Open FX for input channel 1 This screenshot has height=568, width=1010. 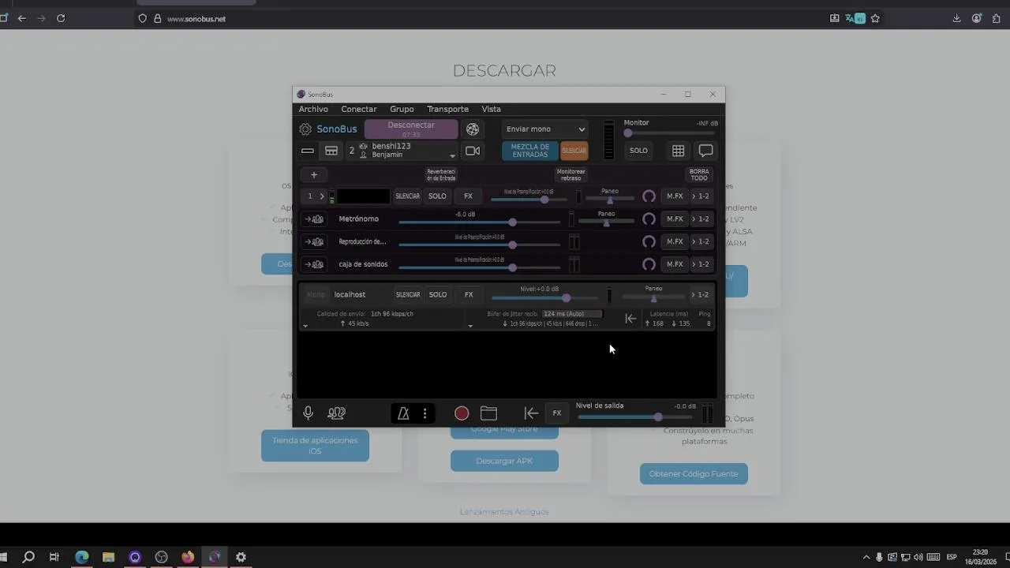[x=468, y=196]
